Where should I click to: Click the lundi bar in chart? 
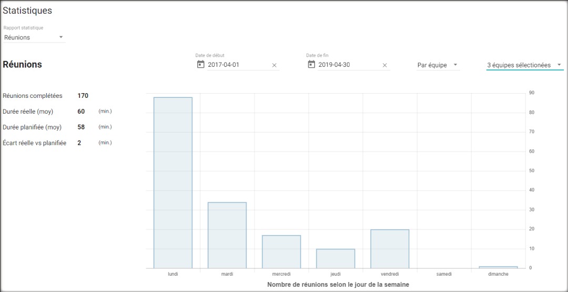173,183
